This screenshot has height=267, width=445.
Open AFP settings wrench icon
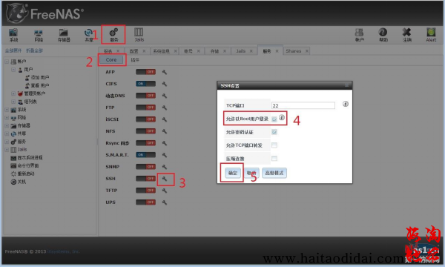165,72
